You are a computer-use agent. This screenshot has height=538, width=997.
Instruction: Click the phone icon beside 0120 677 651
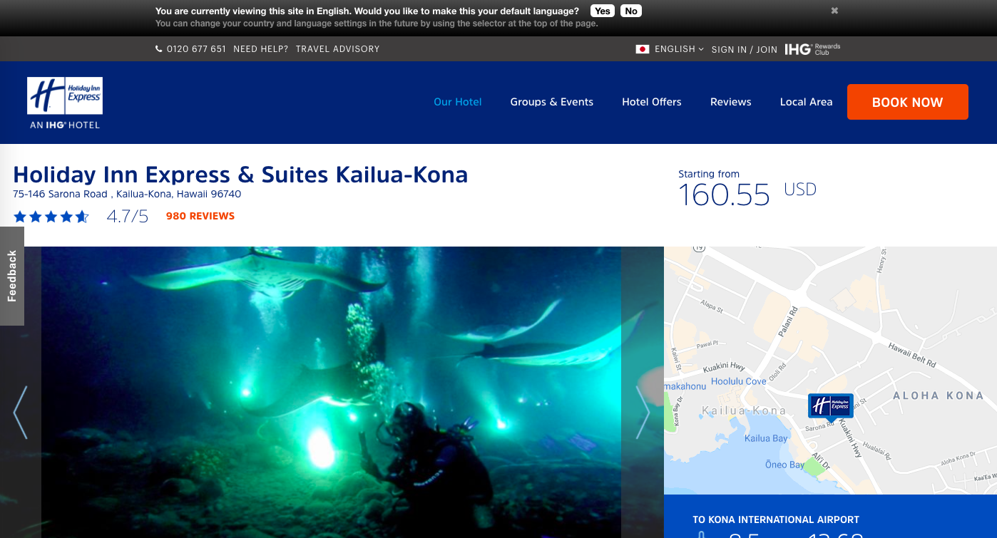[x=158, y=49]
